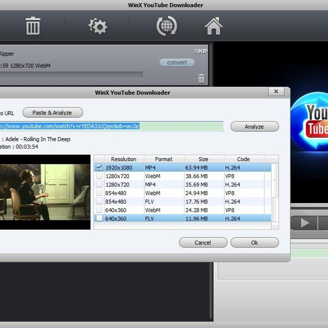Viewport: 328px width, 328px height.
Task: Click the trash can icon in top toolbar
Action: 33,26
